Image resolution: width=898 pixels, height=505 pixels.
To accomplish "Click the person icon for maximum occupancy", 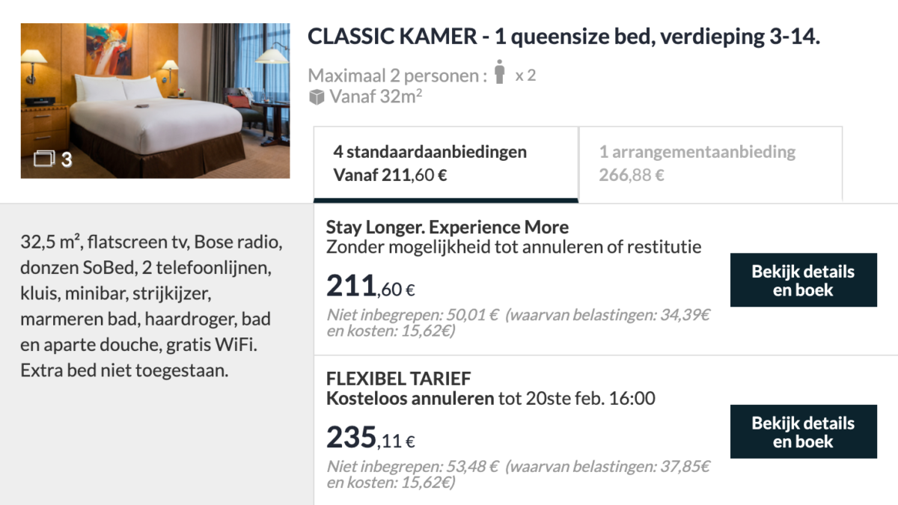I will pos(500,74).
